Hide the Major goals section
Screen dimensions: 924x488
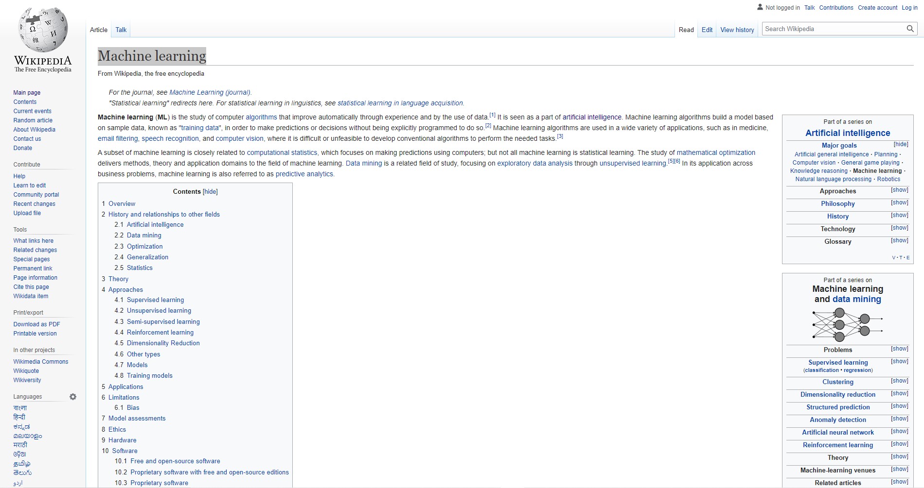click(901, 144)
